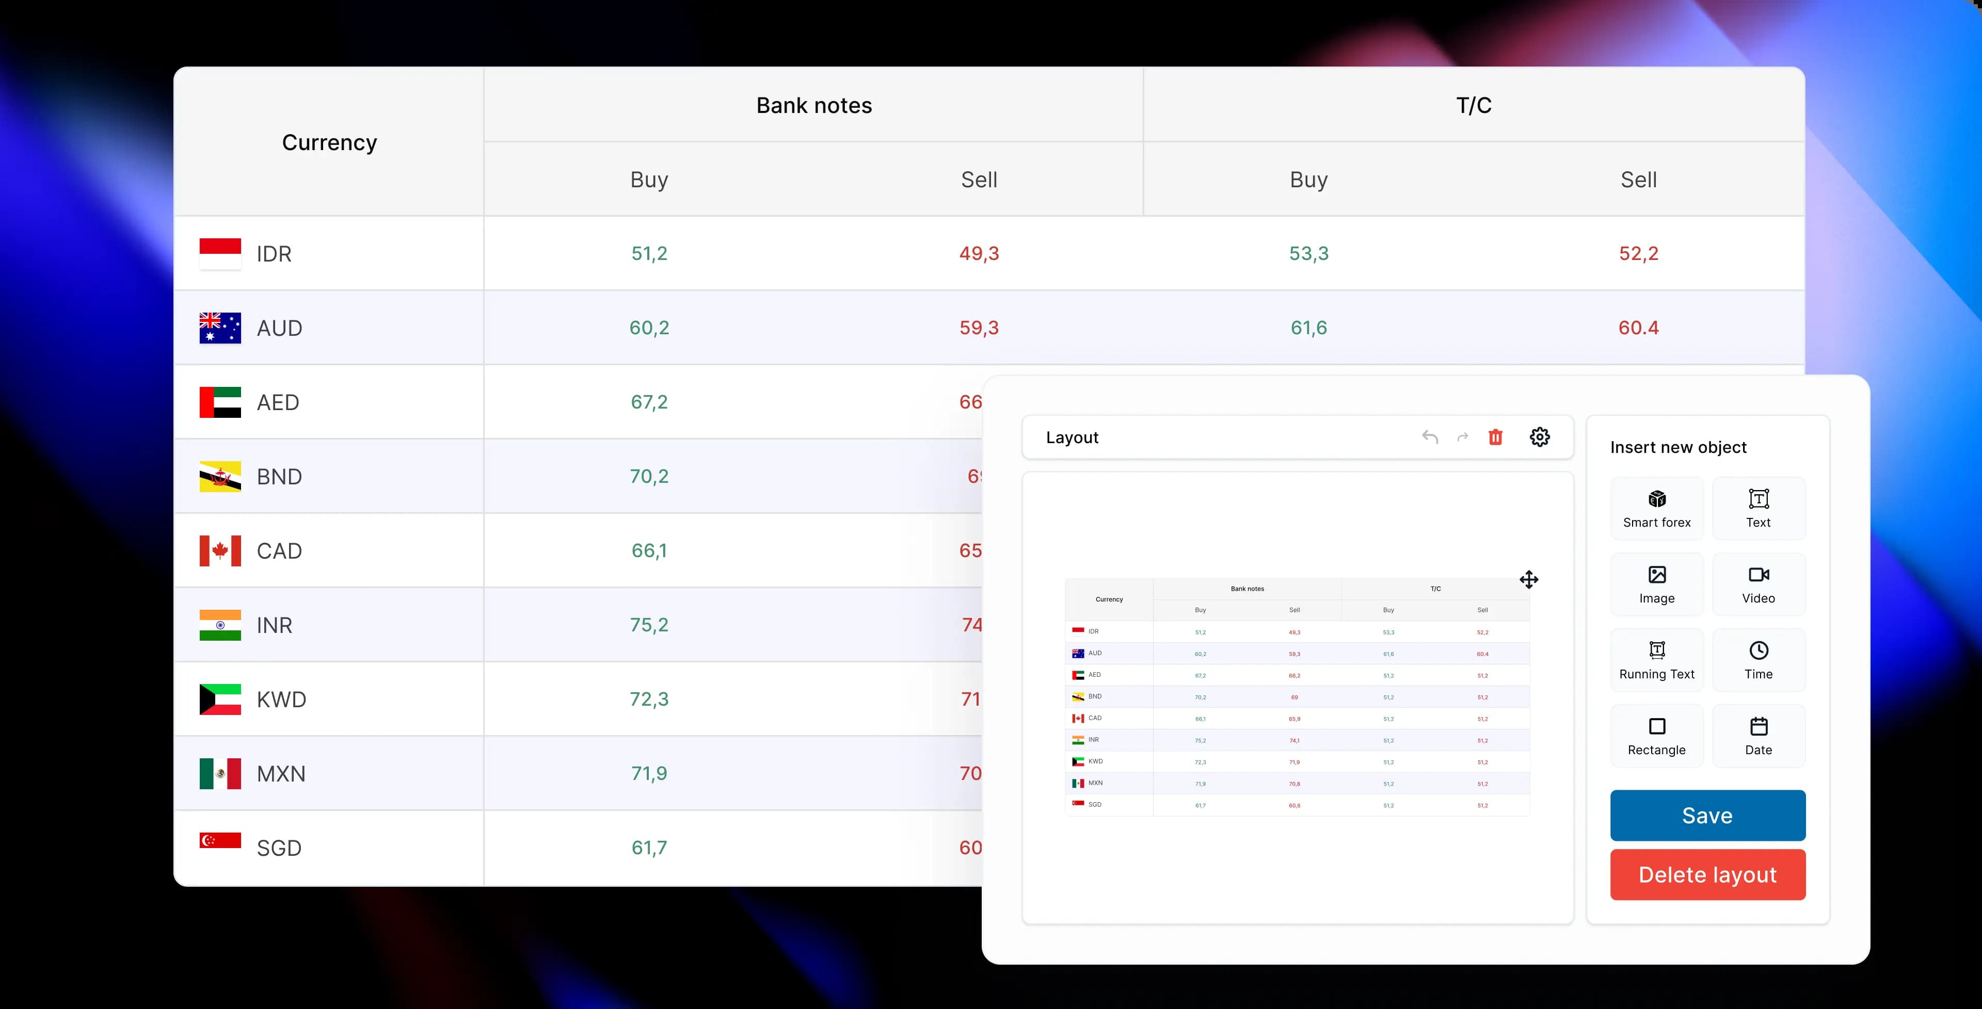1982x1009 pixels.
Task: Click the T/C column header
Action: (x=1474, y=105)
